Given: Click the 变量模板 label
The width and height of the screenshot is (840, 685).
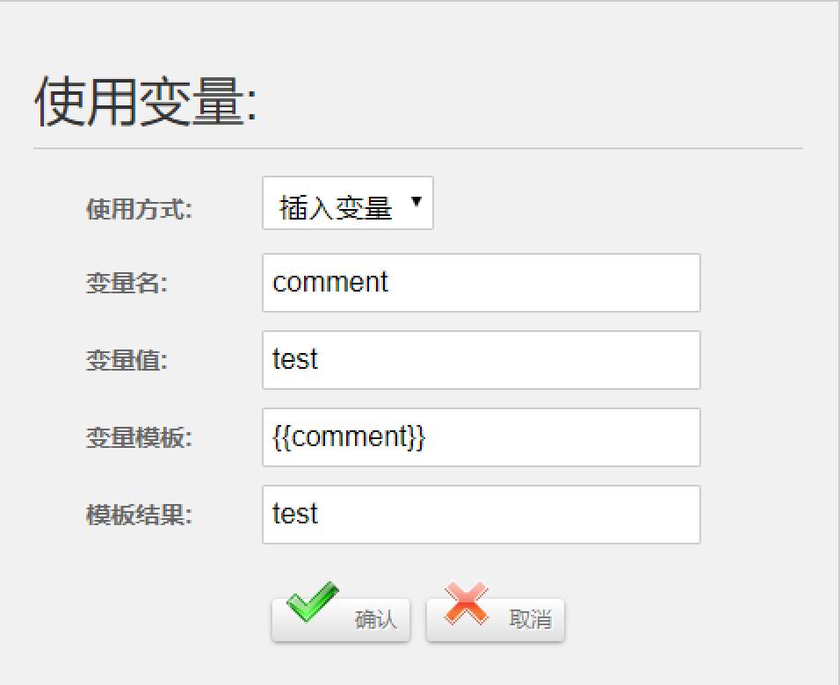Looking at the screenshot, I should (140, 437).
